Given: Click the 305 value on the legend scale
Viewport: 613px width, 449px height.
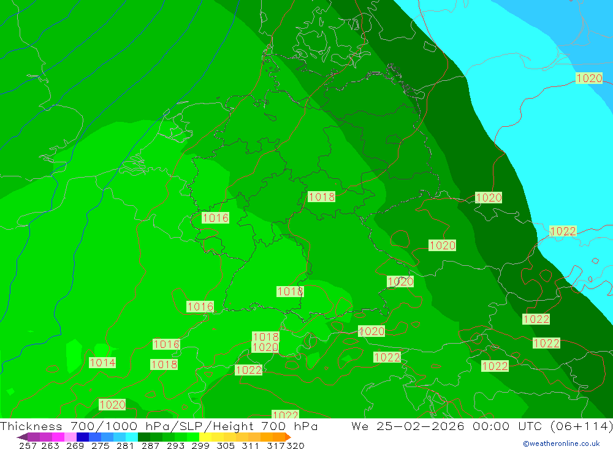Looking at the screenshot, I should (226, 446).
